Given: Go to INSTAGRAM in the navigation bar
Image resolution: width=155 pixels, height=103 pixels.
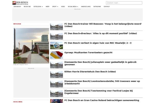Looking at the screenshot, I should click(x=97, y=7).
